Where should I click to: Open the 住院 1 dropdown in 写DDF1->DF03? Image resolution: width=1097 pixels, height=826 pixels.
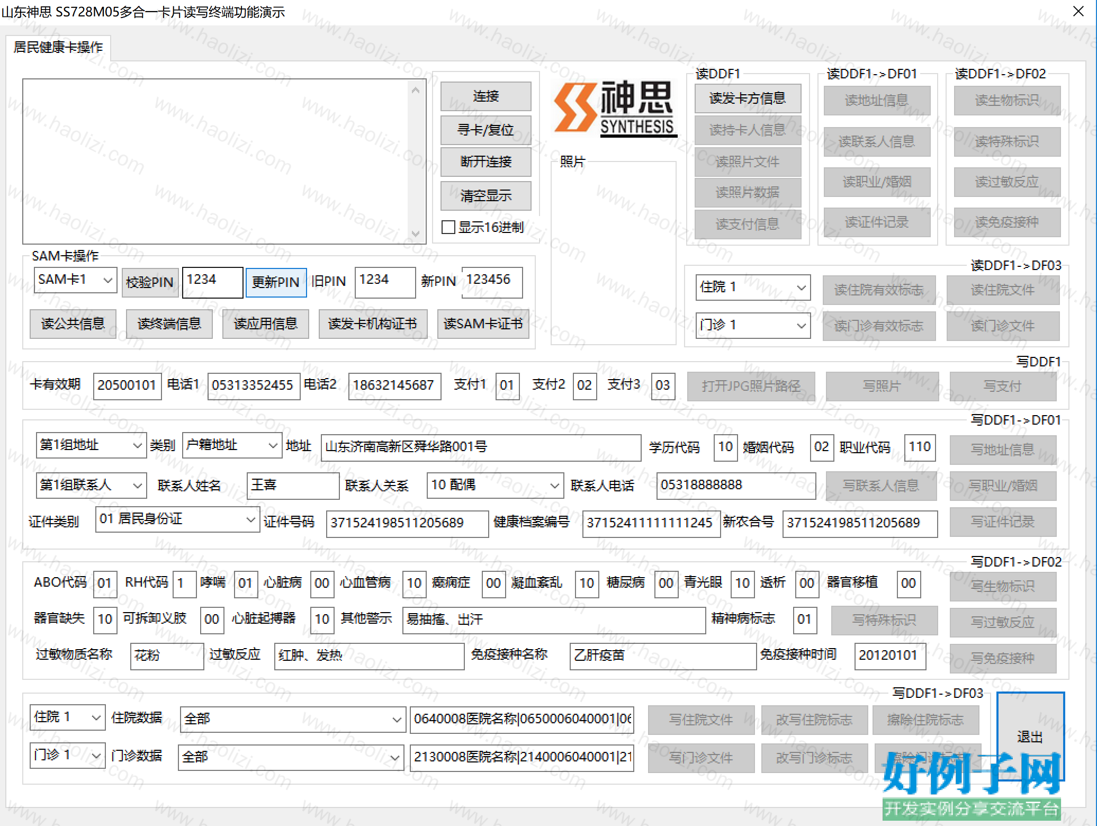pos(67,717)
